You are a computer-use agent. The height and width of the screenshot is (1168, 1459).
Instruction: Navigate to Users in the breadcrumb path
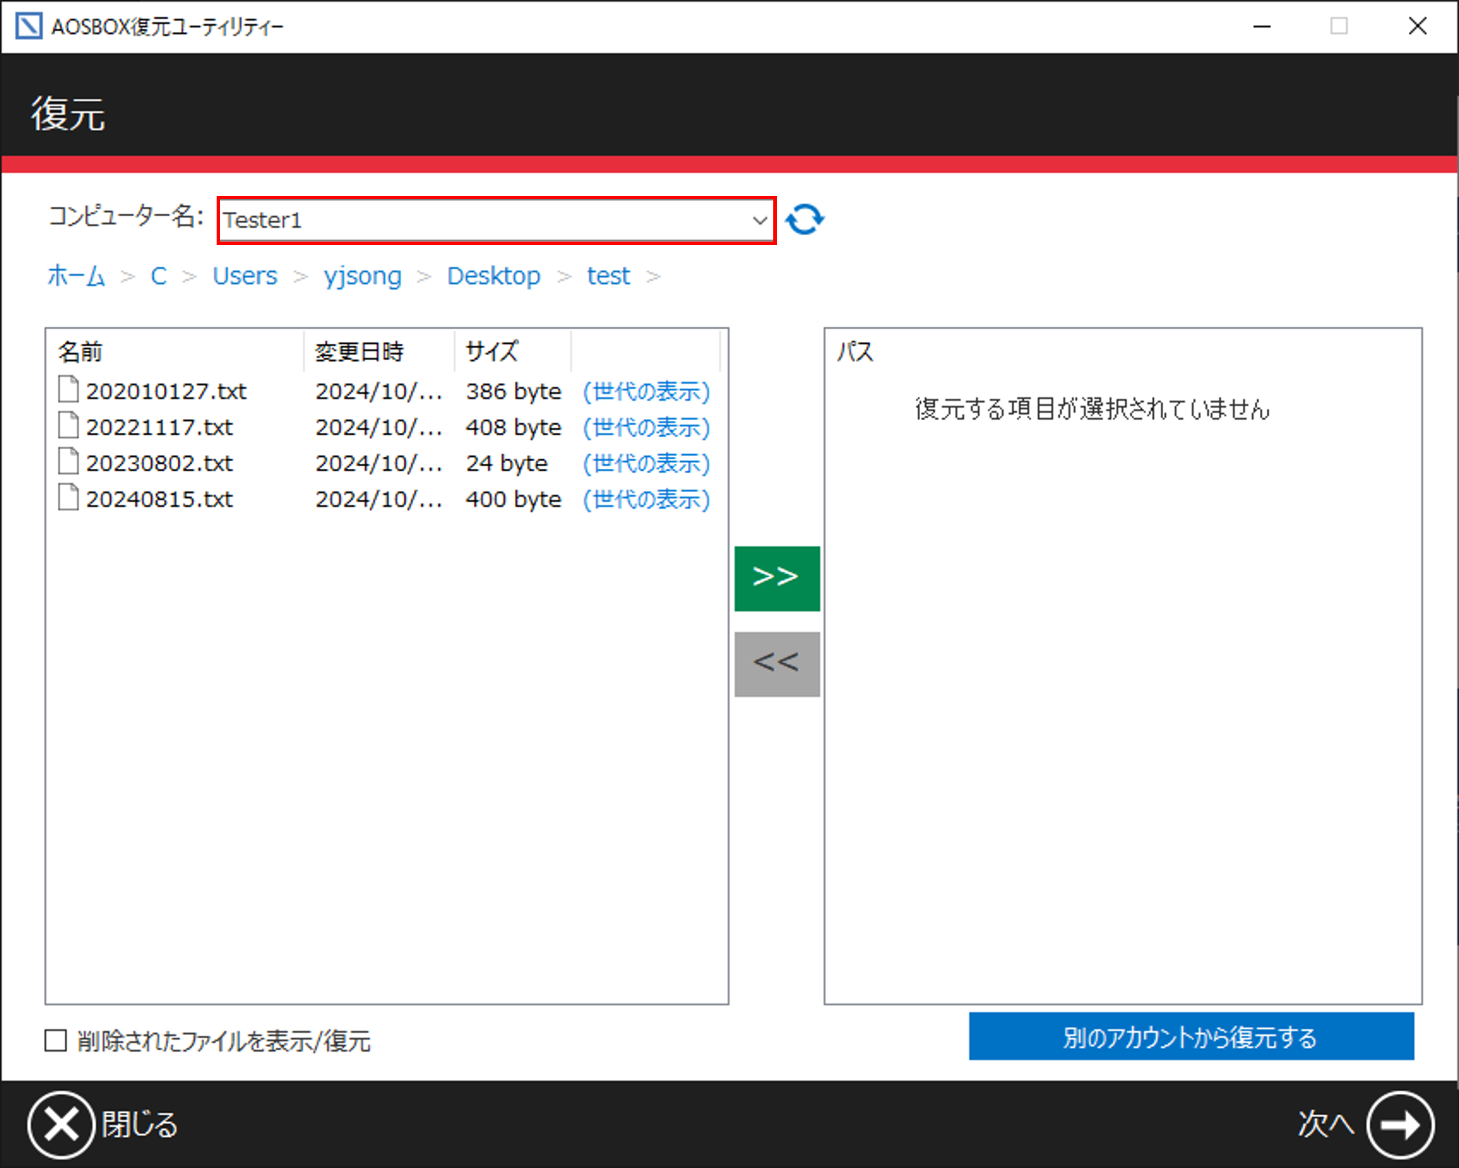[x=245, y=276]
